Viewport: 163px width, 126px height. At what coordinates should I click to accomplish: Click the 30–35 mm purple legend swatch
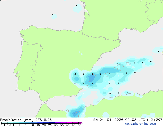(x=58, y=123)
